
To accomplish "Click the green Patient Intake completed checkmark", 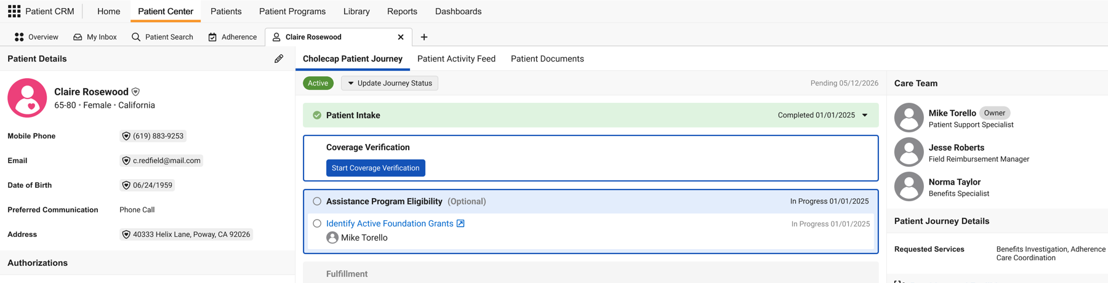I will pos(317,115).
